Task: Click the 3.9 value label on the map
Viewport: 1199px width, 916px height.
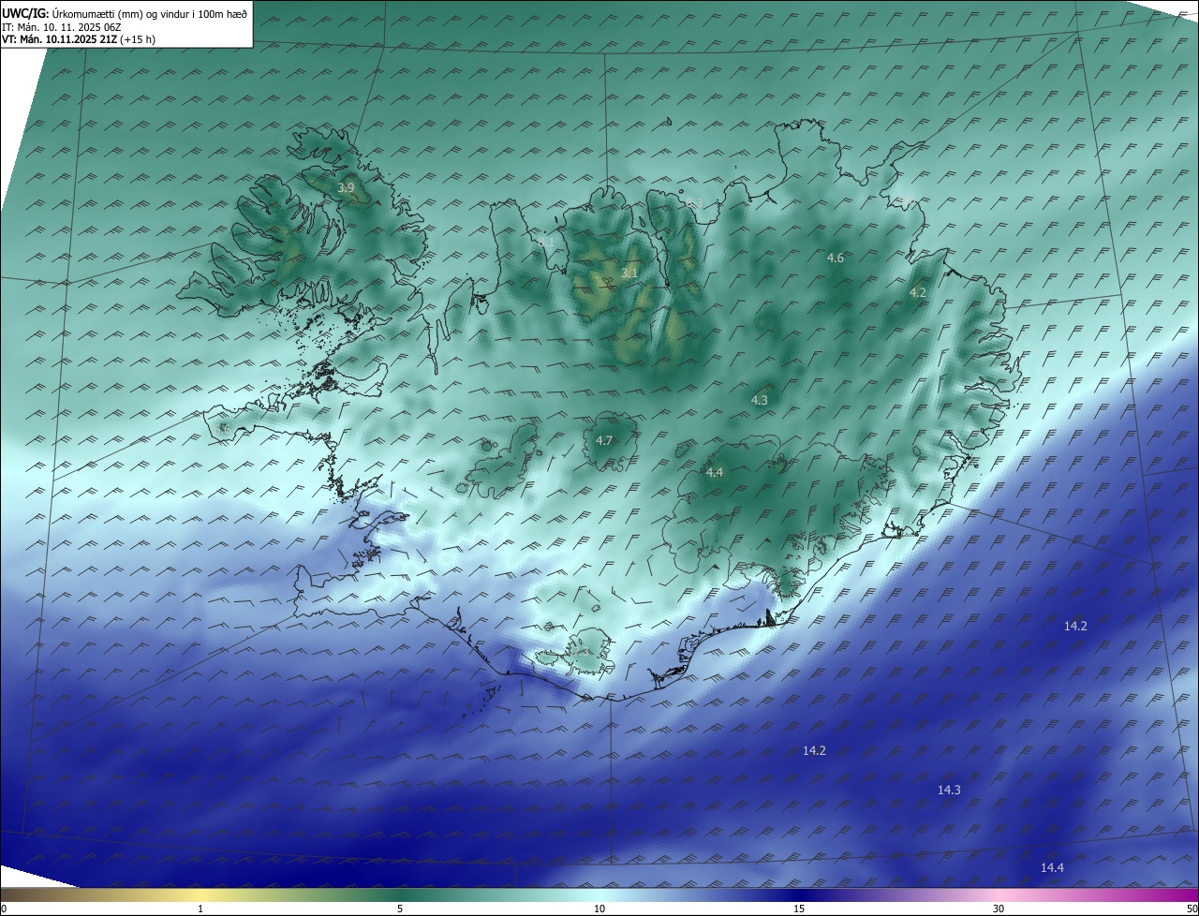Action: tap(347, 188)
